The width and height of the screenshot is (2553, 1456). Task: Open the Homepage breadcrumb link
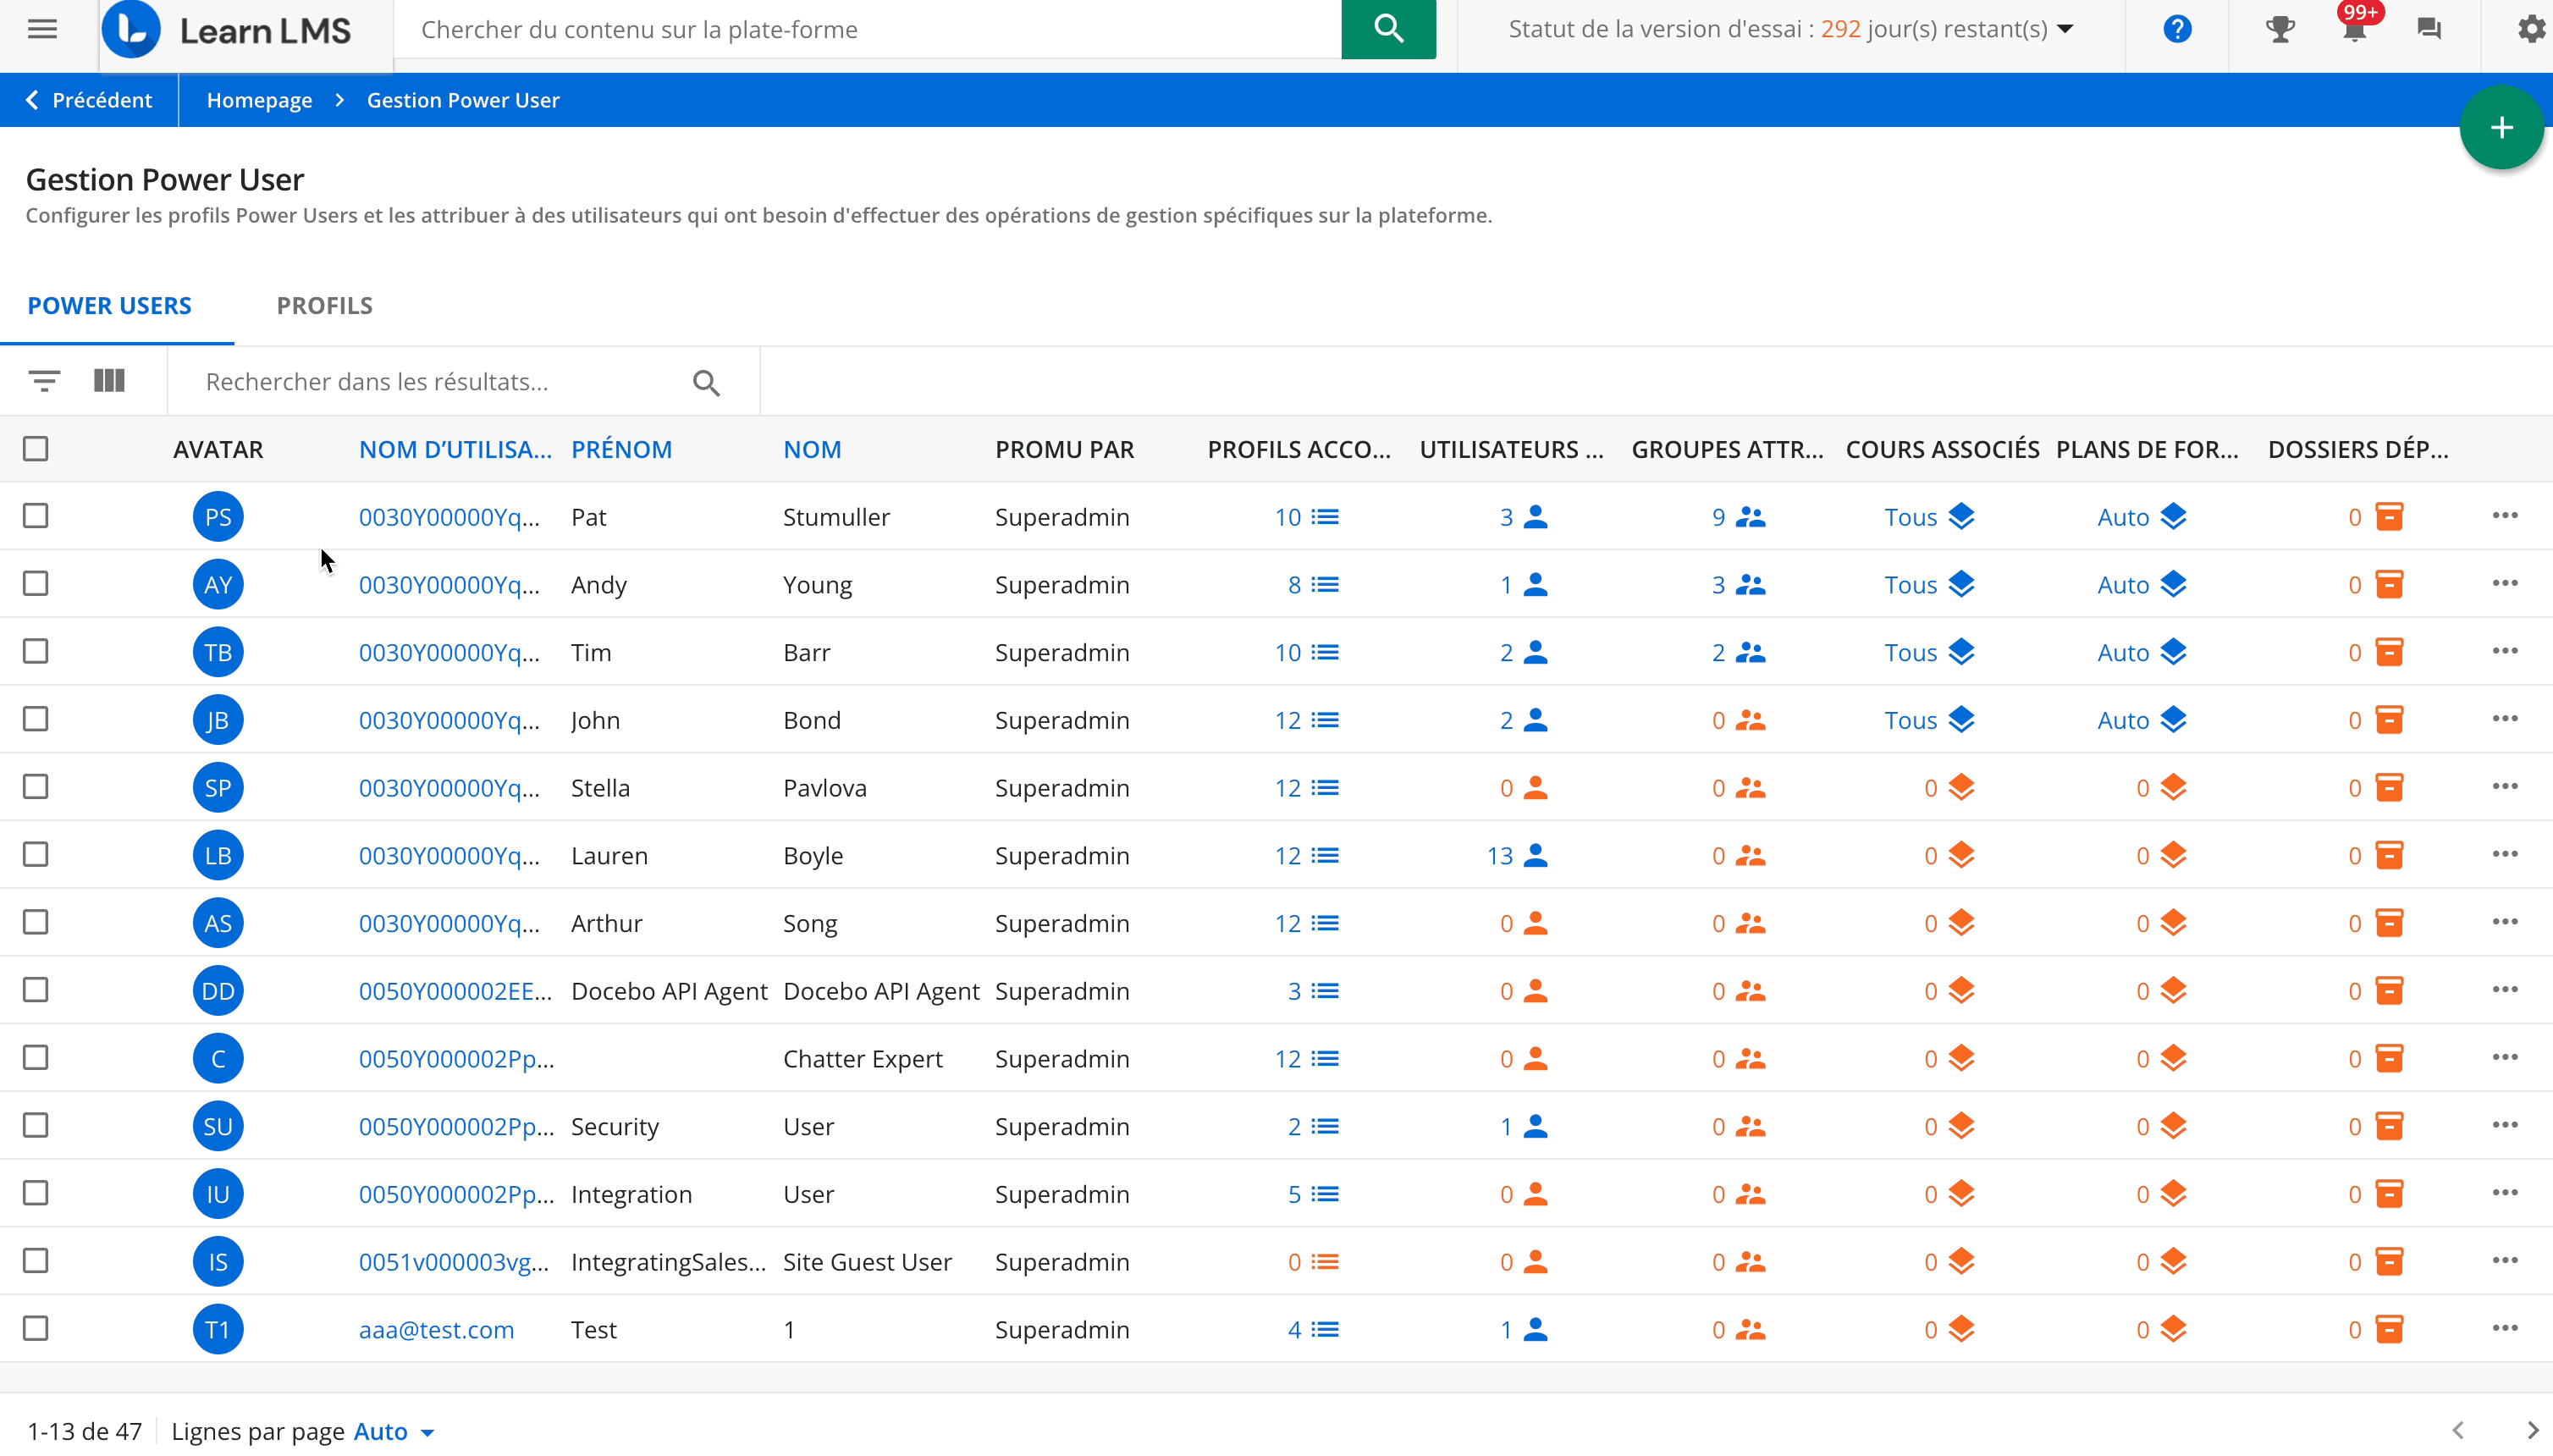[259, 100]
